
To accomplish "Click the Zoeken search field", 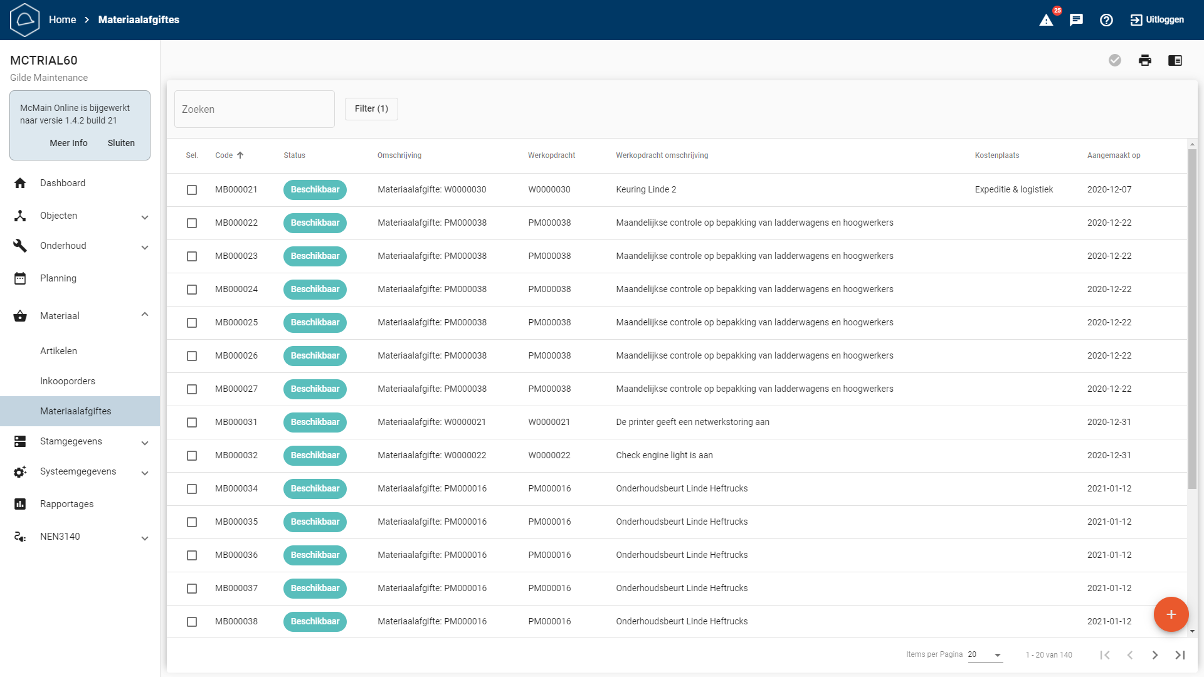I will pos(254,109).
